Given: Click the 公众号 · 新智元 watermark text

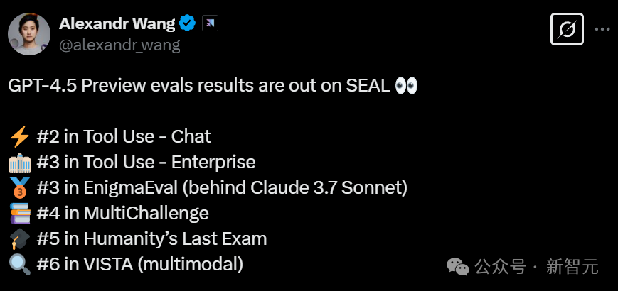Looking at the screenshot, I should (536, 267).
